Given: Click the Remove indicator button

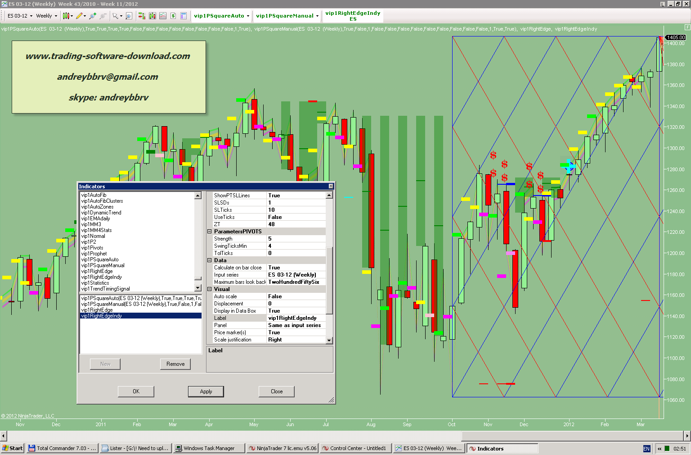Looking at the screenshot, I should point(175,364).
